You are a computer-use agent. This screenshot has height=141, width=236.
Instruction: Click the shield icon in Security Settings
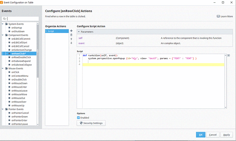pyautogui.click(x=81, y=123)
